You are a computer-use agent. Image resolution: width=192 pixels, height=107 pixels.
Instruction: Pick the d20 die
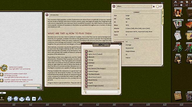tap(10, 99)
